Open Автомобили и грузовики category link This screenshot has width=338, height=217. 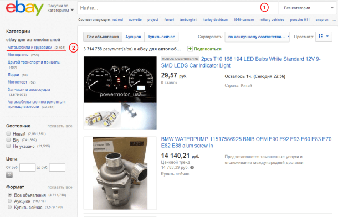(30, 48)
